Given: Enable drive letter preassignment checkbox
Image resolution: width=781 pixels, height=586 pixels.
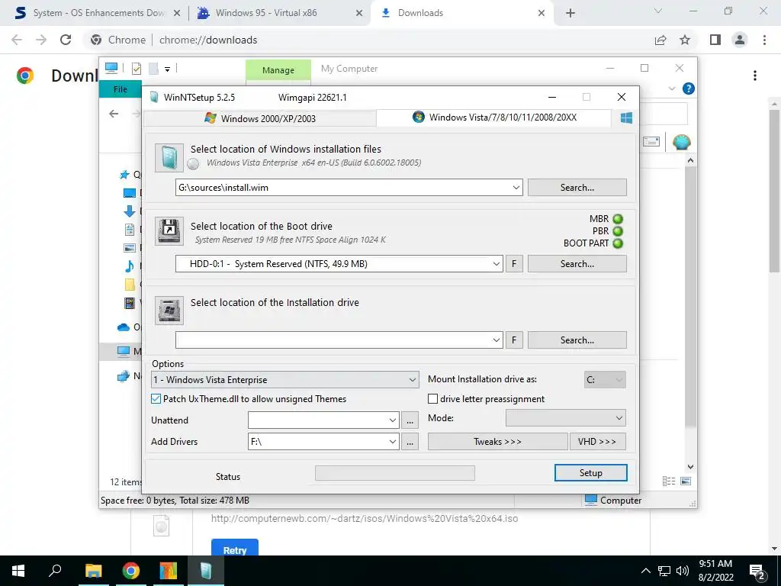Looking at the screenshot, I should click(x=433, y=398).
